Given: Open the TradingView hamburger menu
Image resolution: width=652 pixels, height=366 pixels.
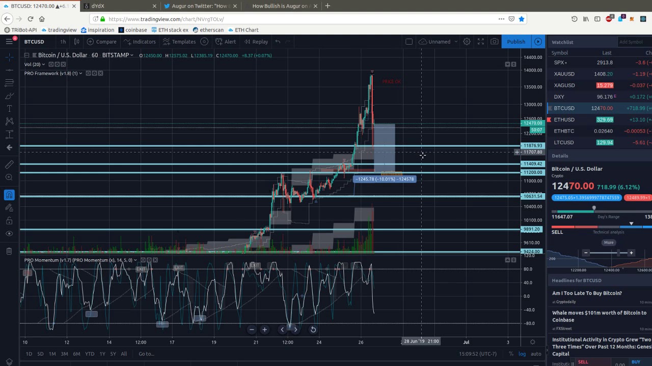Looking at the screenshot, I should tap(9, 42).
